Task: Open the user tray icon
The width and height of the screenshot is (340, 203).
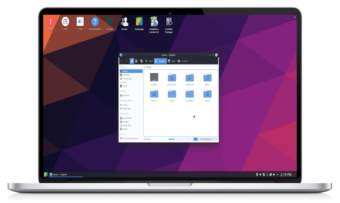Action: [267, 174]
